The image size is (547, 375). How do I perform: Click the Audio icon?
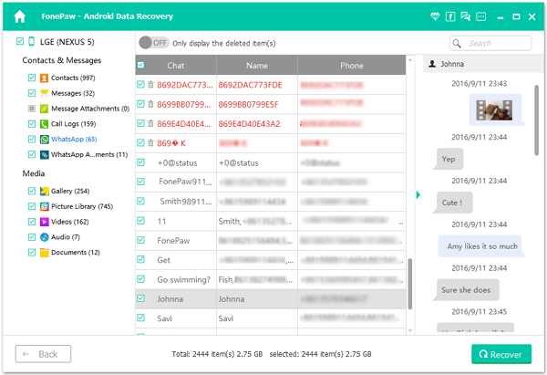(x=45, y=237)
